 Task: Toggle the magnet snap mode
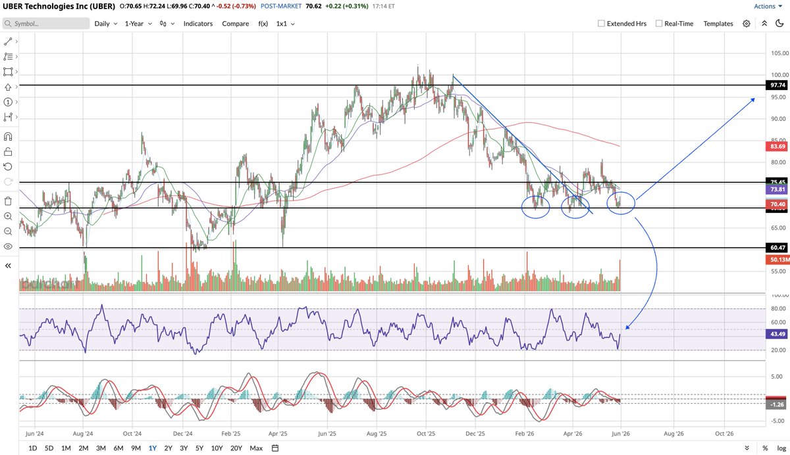click(7, 137)
